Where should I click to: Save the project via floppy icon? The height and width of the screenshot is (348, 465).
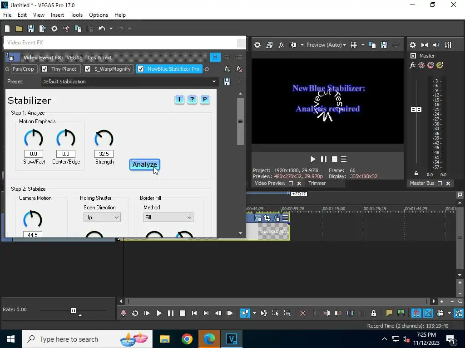coord(31,29)
